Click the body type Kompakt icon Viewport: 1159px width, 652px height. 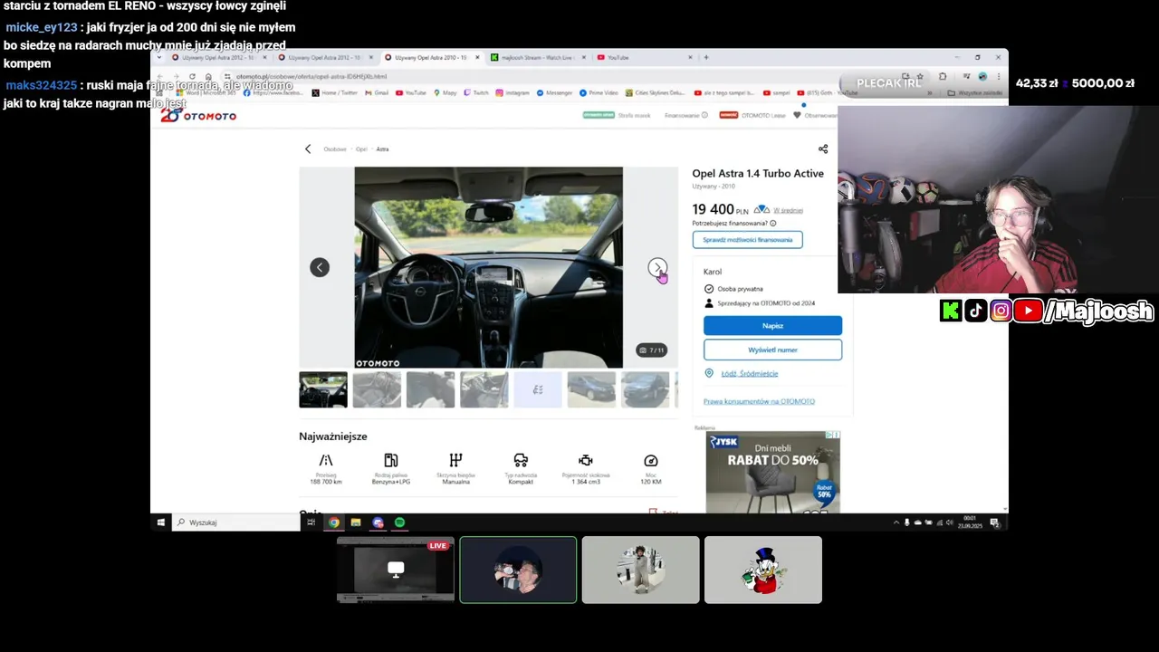521,460
